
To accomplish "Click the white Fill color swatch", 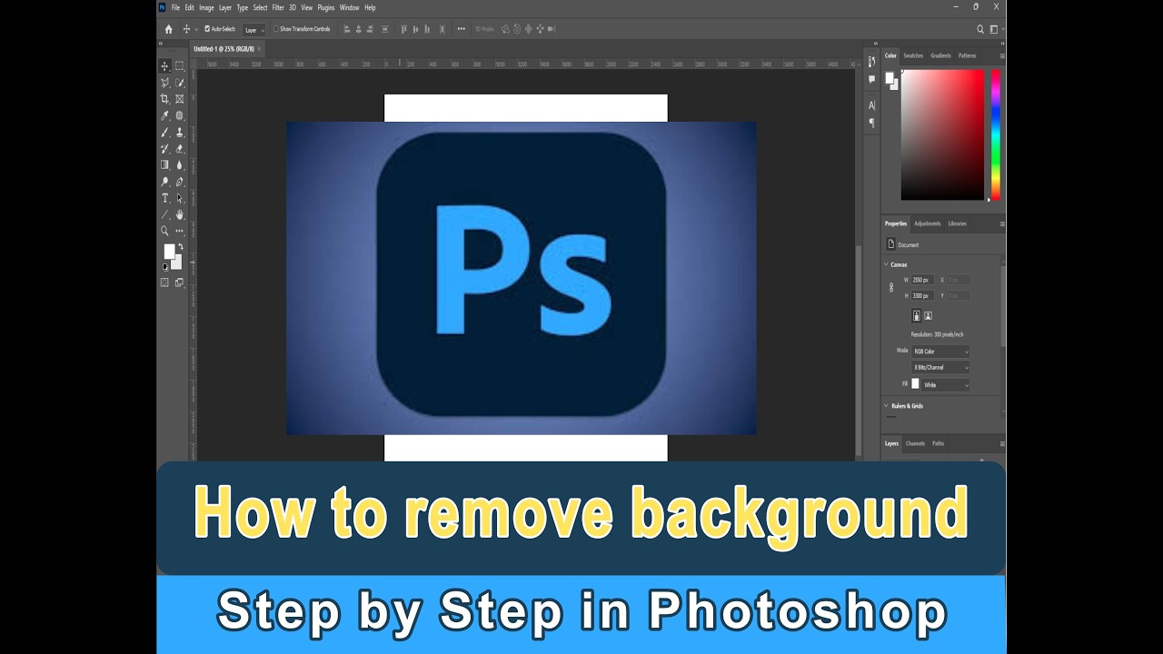I will point(916,384).
